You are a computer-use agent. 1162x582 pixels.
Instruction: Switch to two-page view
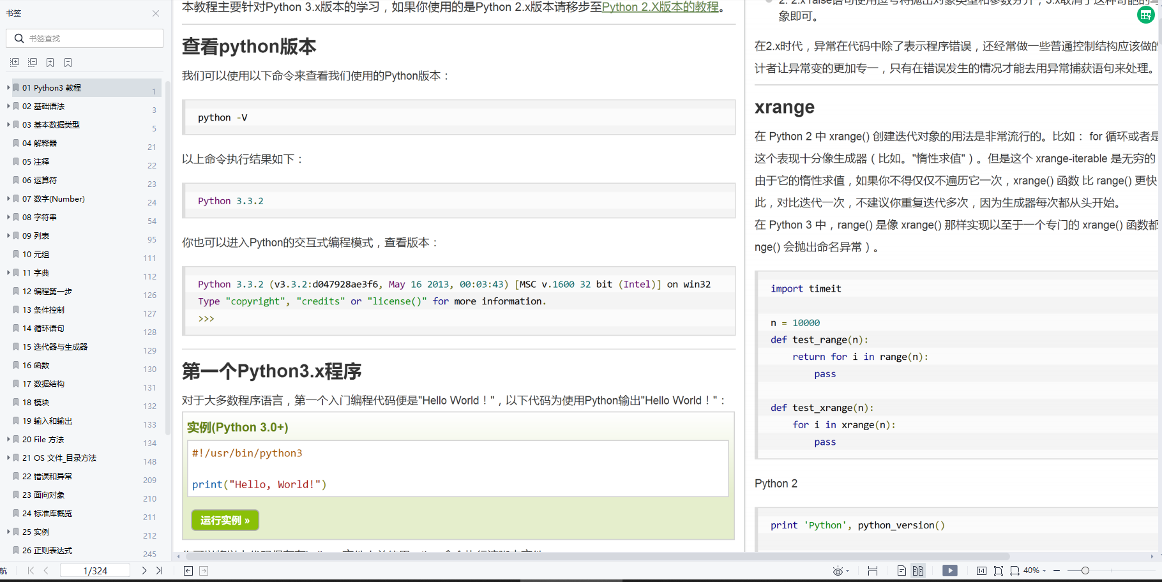pyautogui.click(x=918, y=571)
